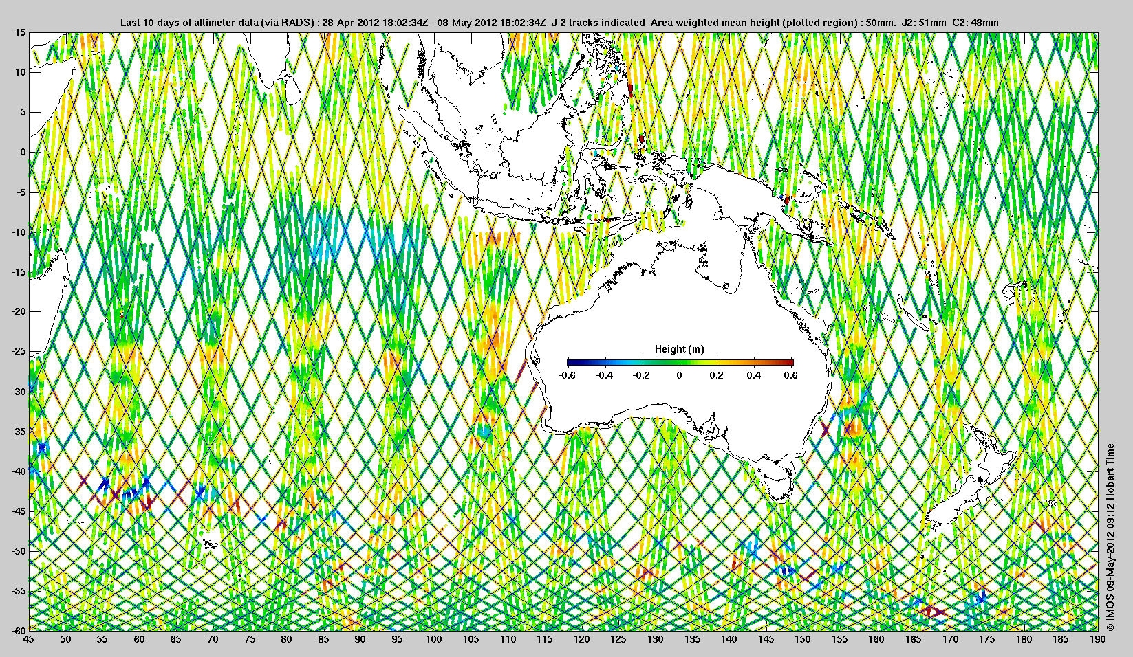Click the '15' latitude tick label

21,33
